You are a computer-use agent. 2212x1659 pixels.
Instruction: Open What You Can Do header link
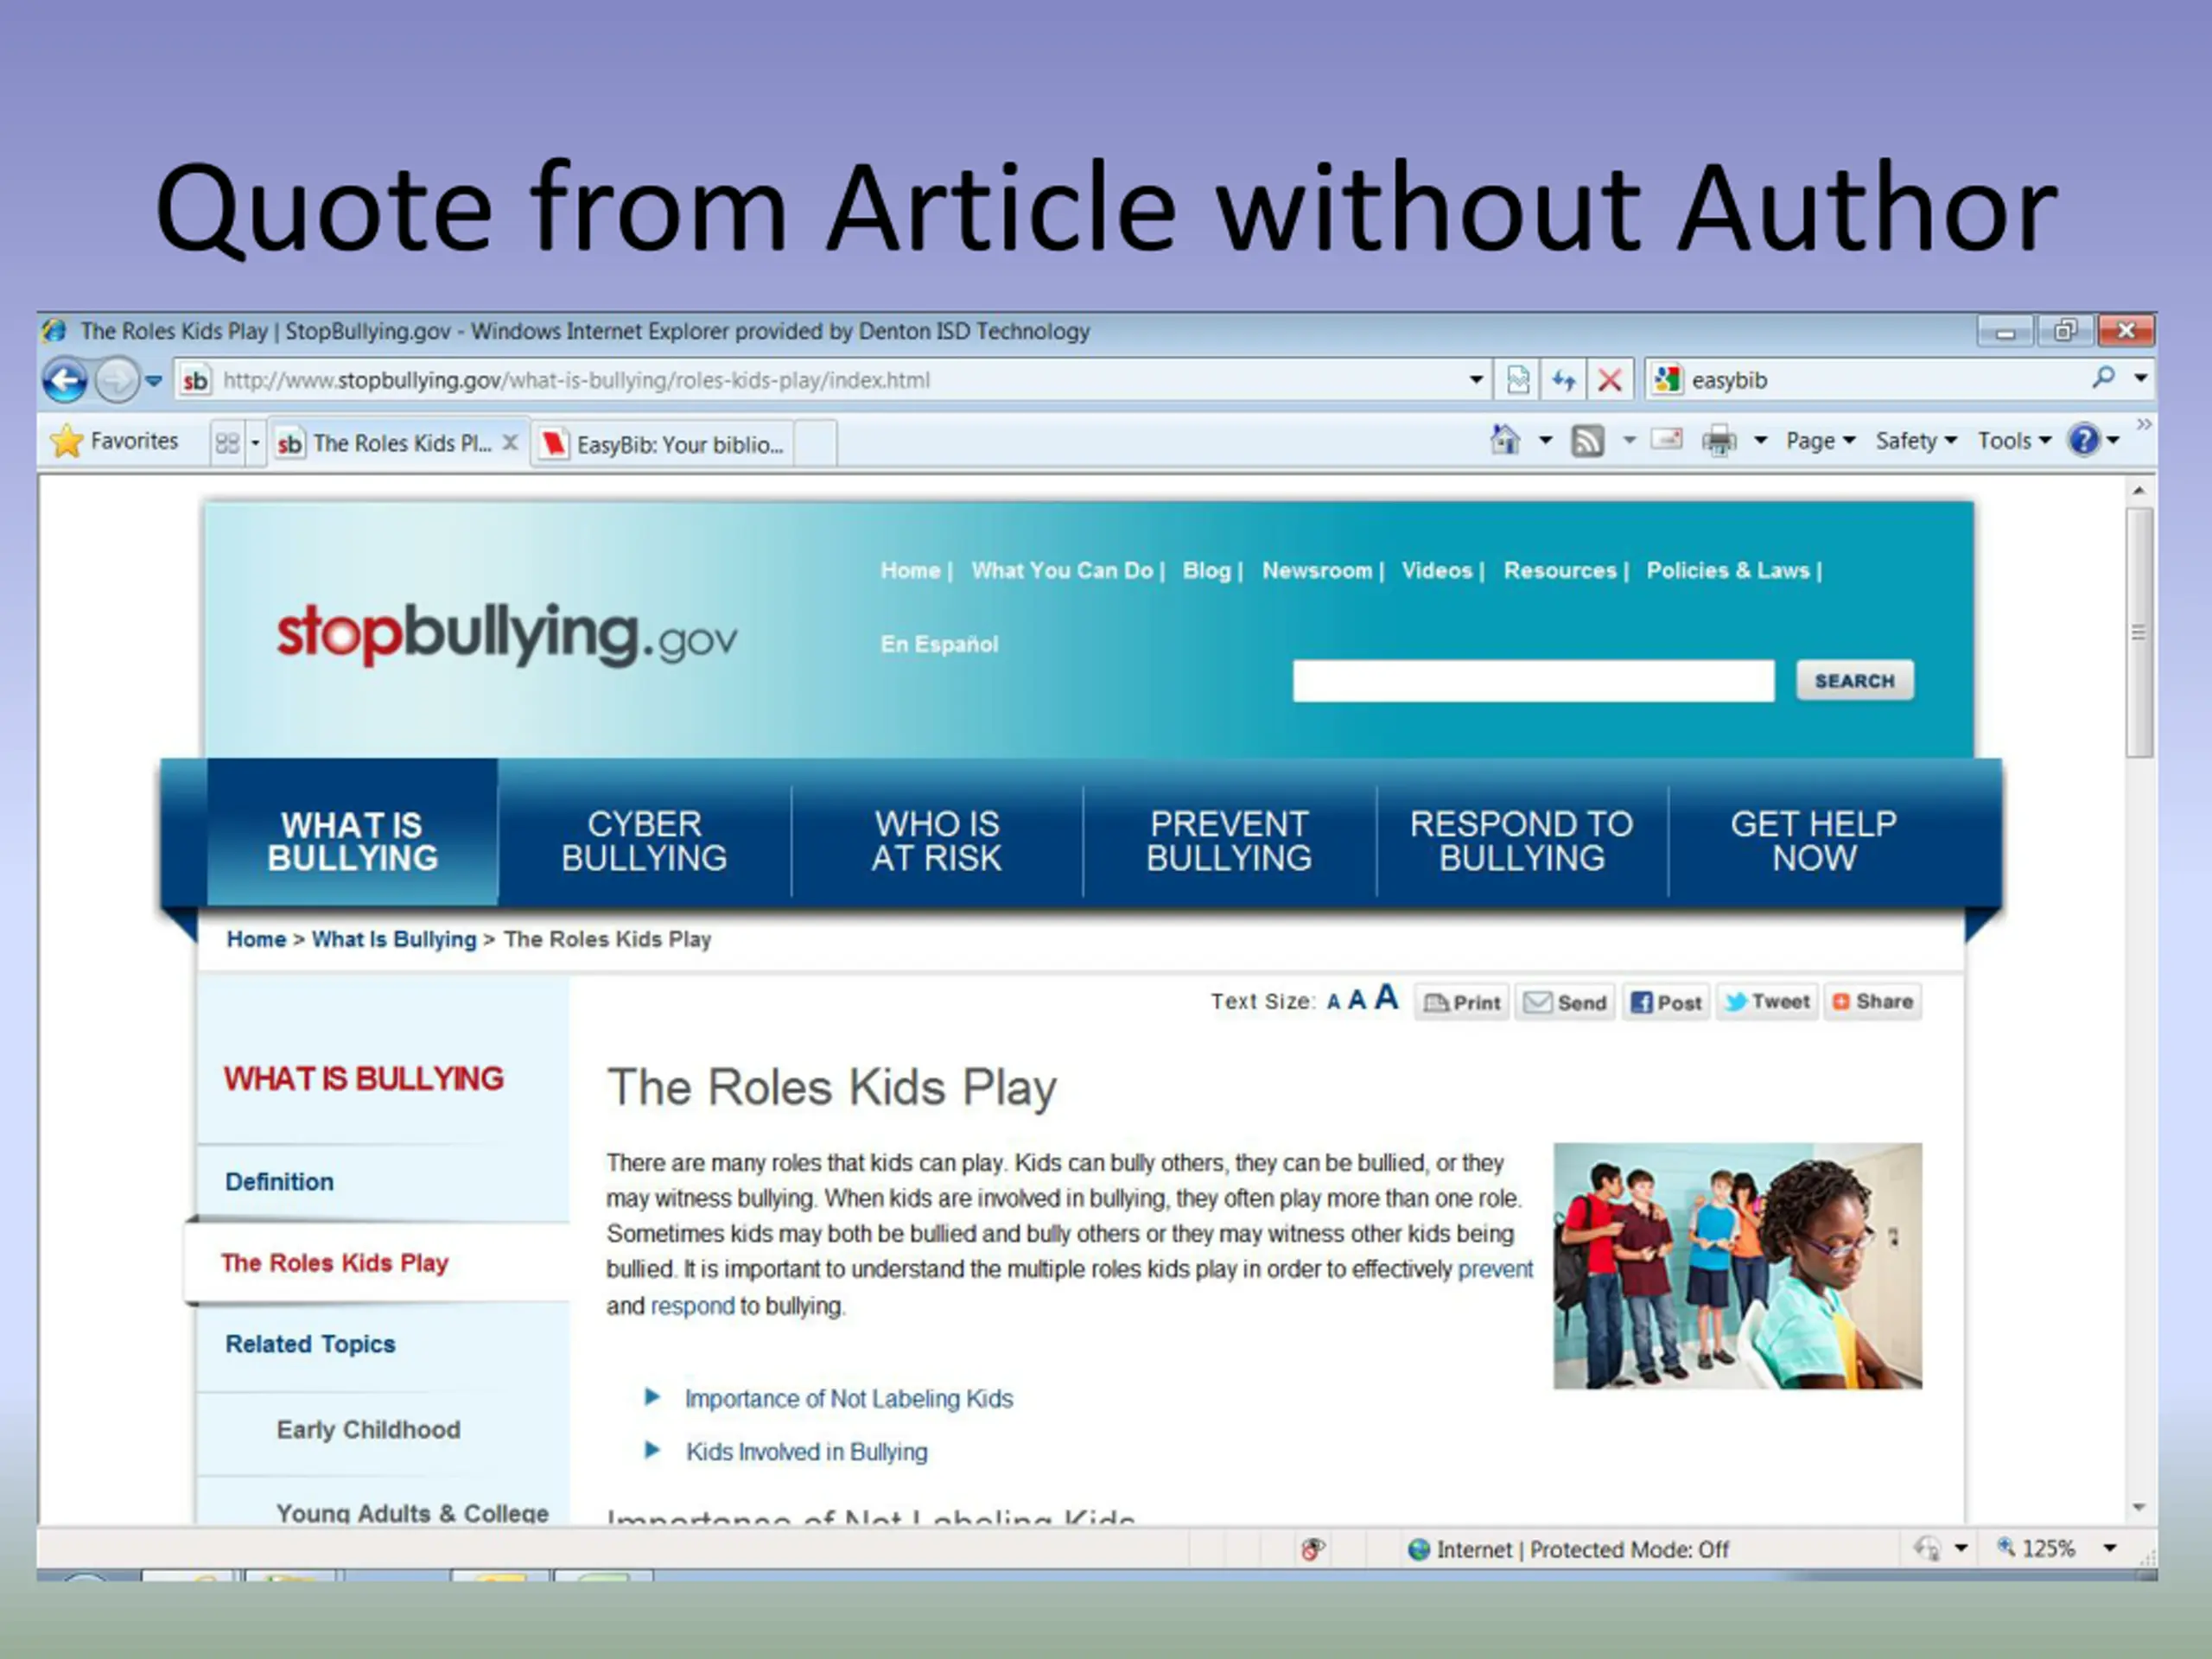1062,570
